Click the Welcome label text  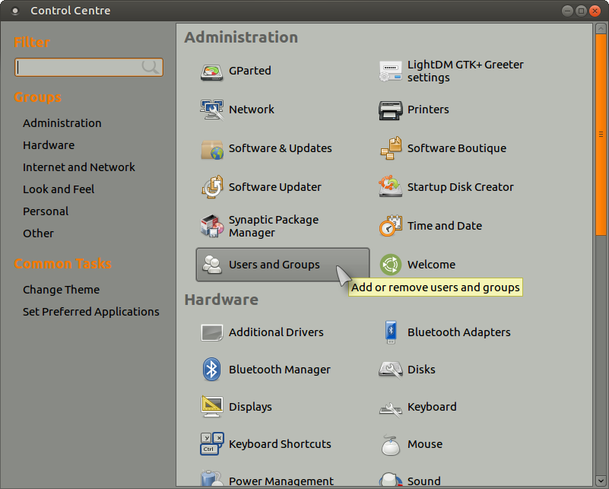point(432,265)
